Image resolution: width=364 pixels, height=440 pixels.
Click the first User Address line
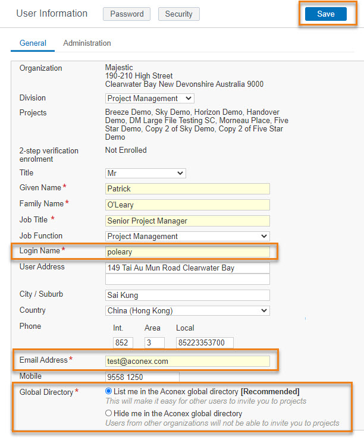click(x=187, y=268)
